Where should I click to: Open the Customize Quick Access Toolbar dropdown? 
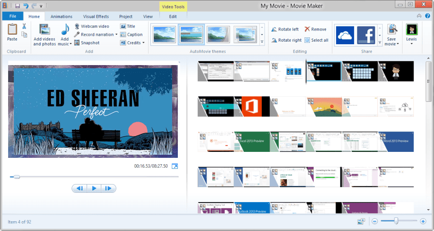pos(41,6)
